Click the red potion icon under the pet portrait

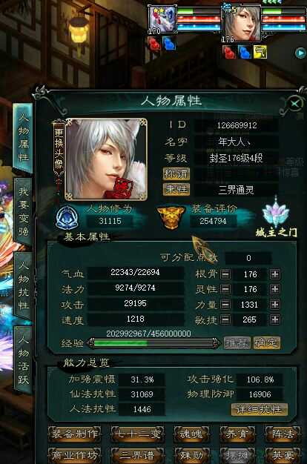coord(154,44)
